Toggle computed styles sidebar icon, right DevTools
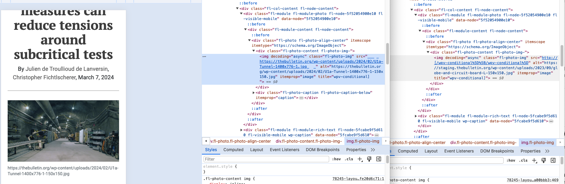 [x=553, y=160]
